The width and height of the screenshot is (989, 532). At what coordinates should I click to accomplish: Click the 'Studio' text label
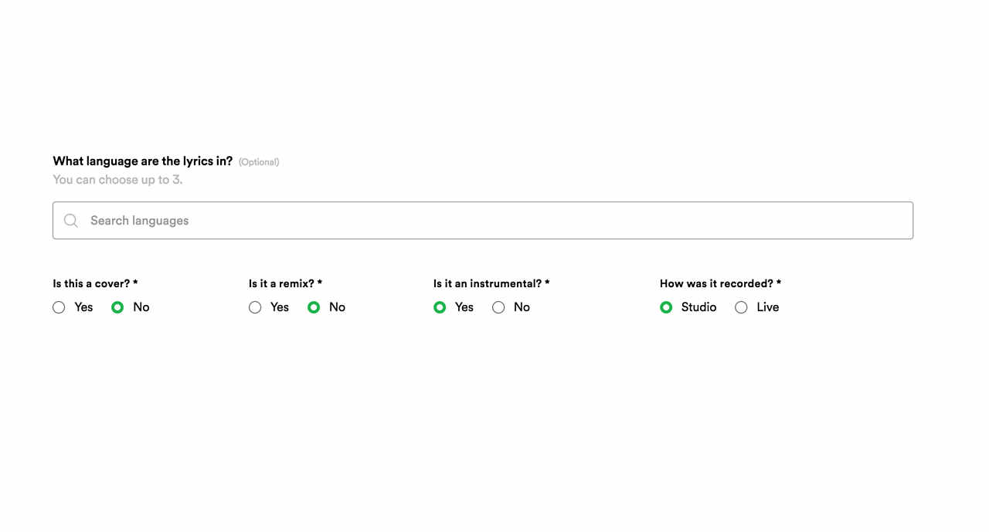(x=698, y=307)
